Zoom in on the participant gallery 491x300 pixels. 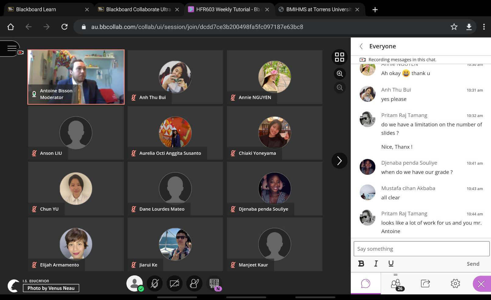tap(340, 74)
